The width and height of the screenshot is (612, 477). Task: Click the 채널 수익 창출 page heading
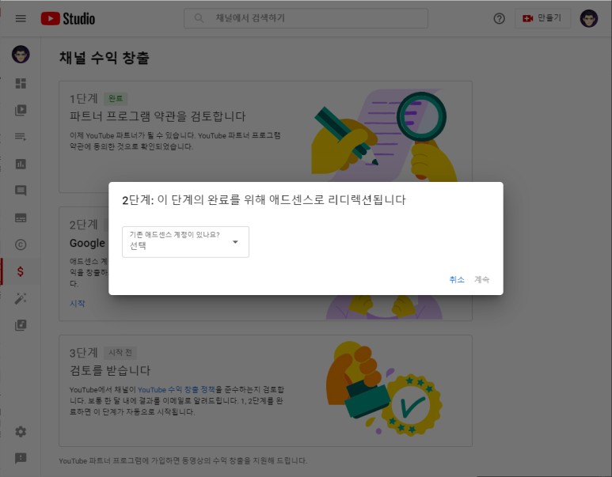click(105, 58)
